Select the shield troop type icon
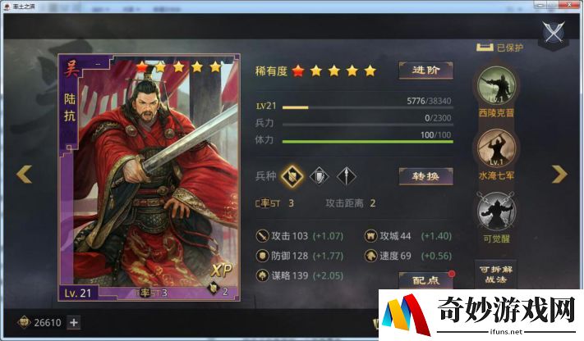Viewport: 584px width, 341px height. (x=320, y=176)
